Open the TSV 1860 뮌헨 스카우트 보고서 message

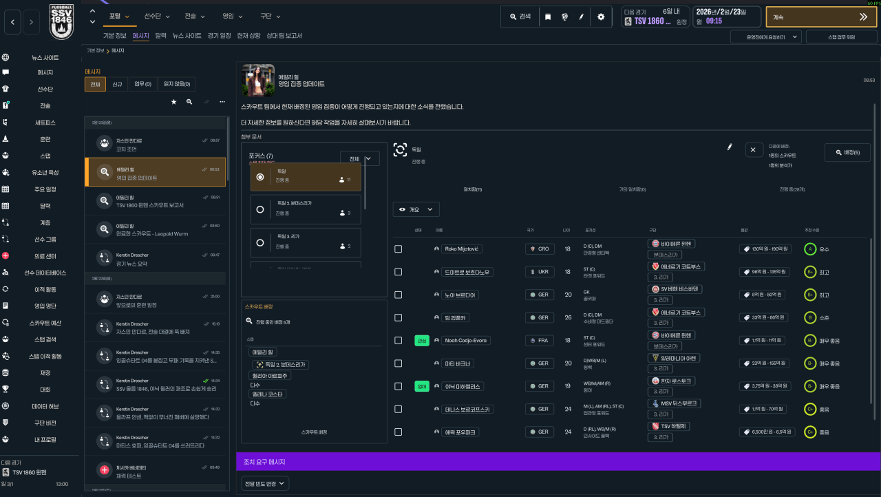pos(155,201)
